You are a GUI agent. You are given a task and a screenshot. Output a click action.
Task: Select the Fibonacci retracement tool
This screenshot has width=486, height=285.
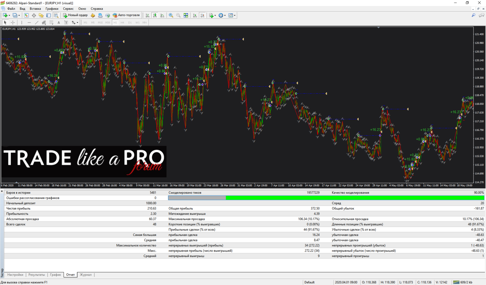click(x=51, y=23)
